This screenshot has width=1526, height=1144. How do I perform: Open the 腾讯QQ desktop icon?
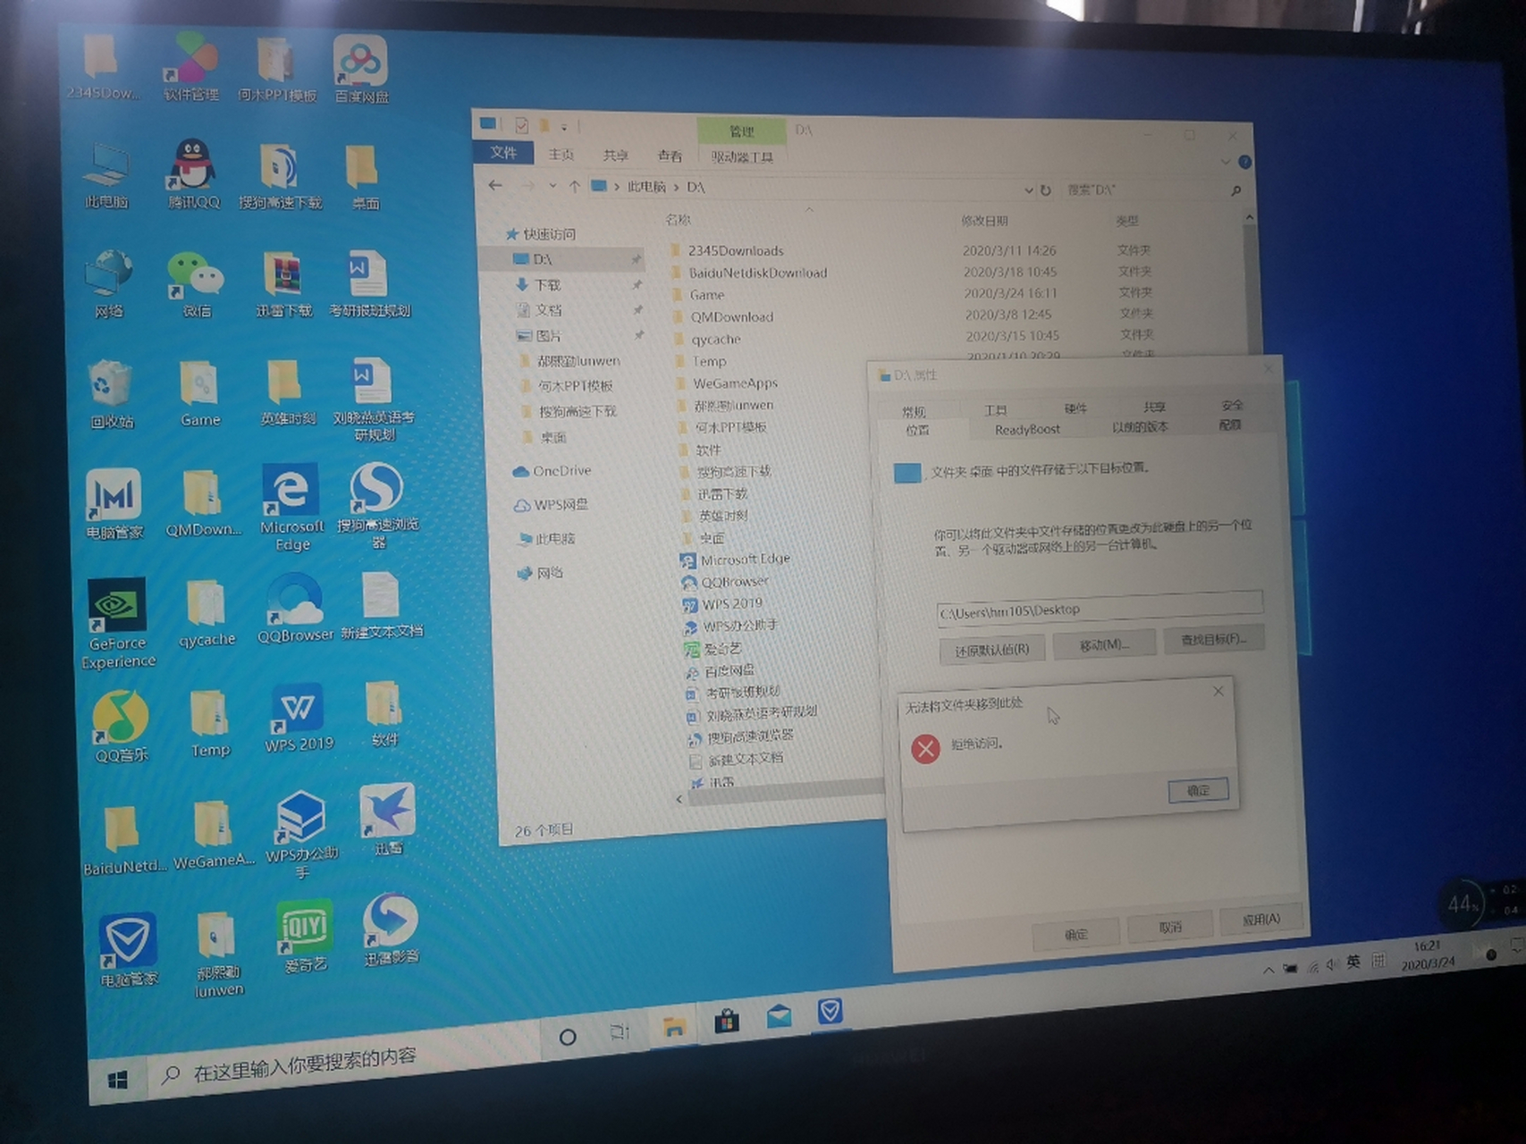click(193, 174)
